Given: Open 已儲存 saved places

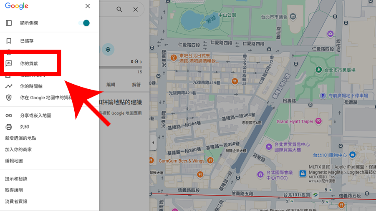Looking at the screenshot, I should (27, 41).
